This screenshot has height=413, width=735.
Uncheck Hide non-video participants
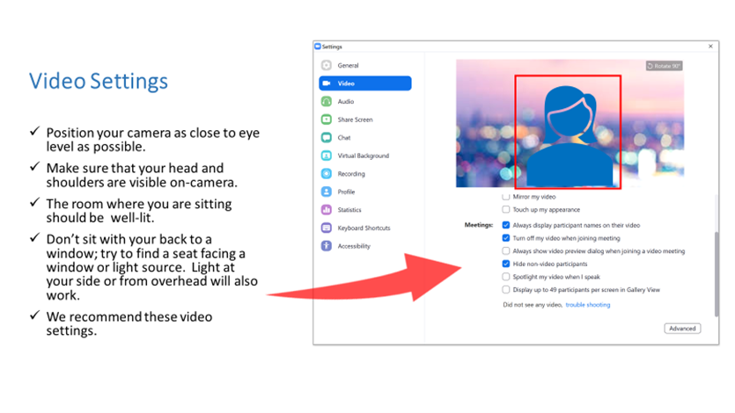(506, 264)
